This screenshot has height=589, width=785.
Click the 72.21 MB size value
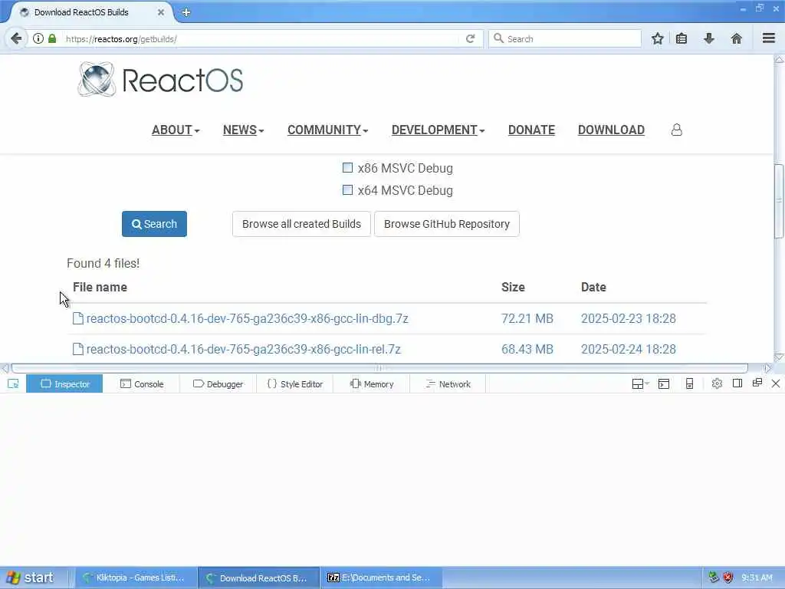tap(527, 318)
